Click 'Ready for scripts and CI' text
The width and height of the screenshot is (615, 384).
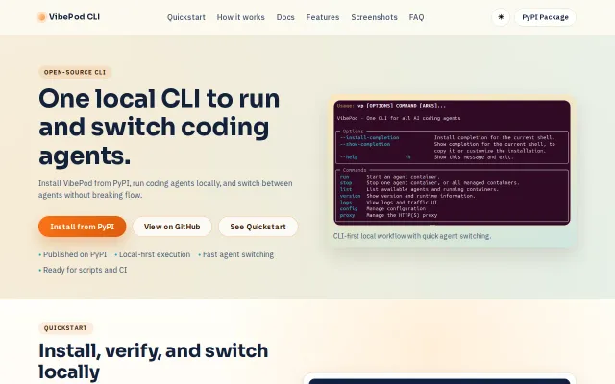click(86, 270)
